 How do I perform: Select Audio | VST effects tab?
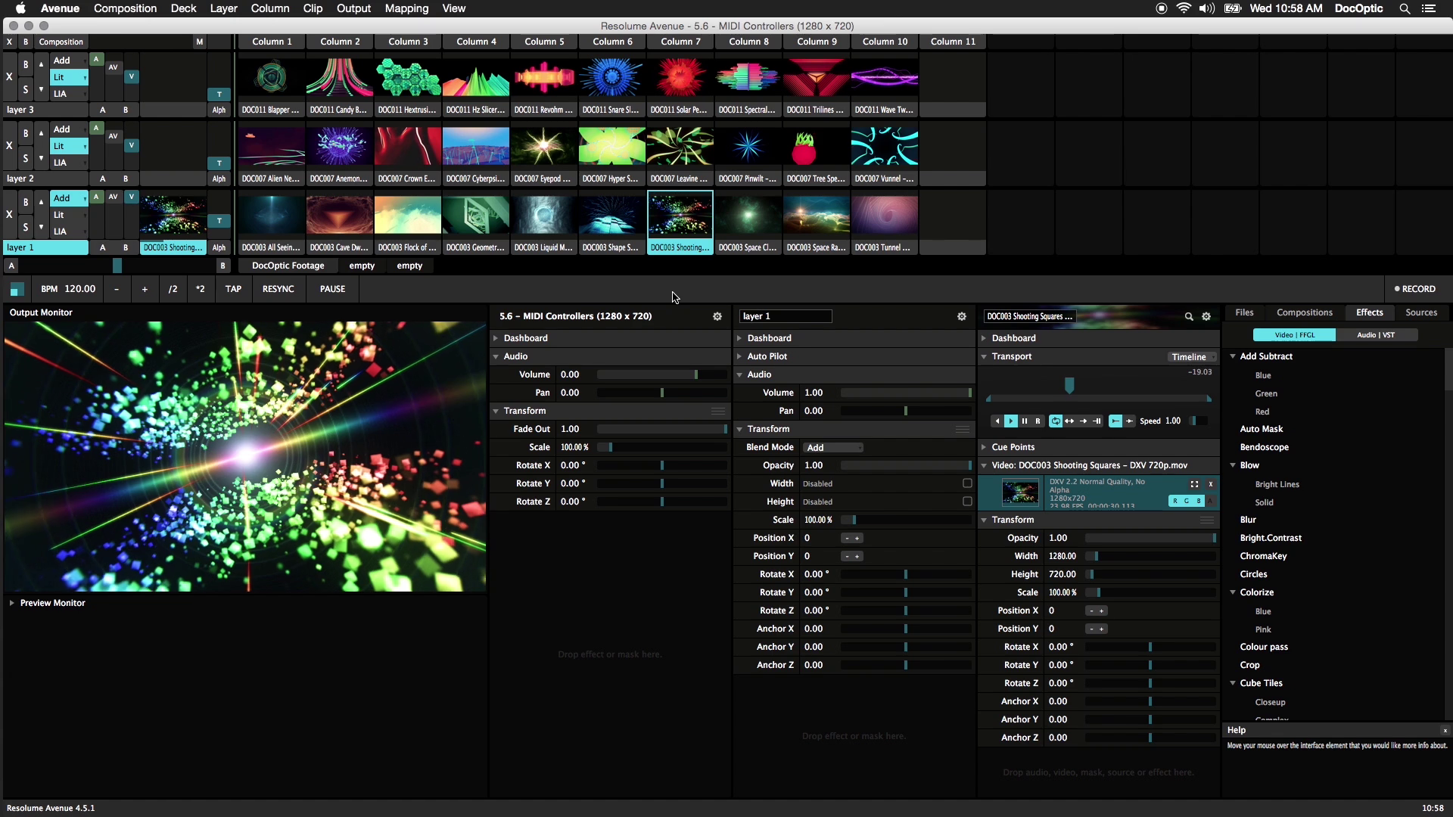(x=1376, y=335)
